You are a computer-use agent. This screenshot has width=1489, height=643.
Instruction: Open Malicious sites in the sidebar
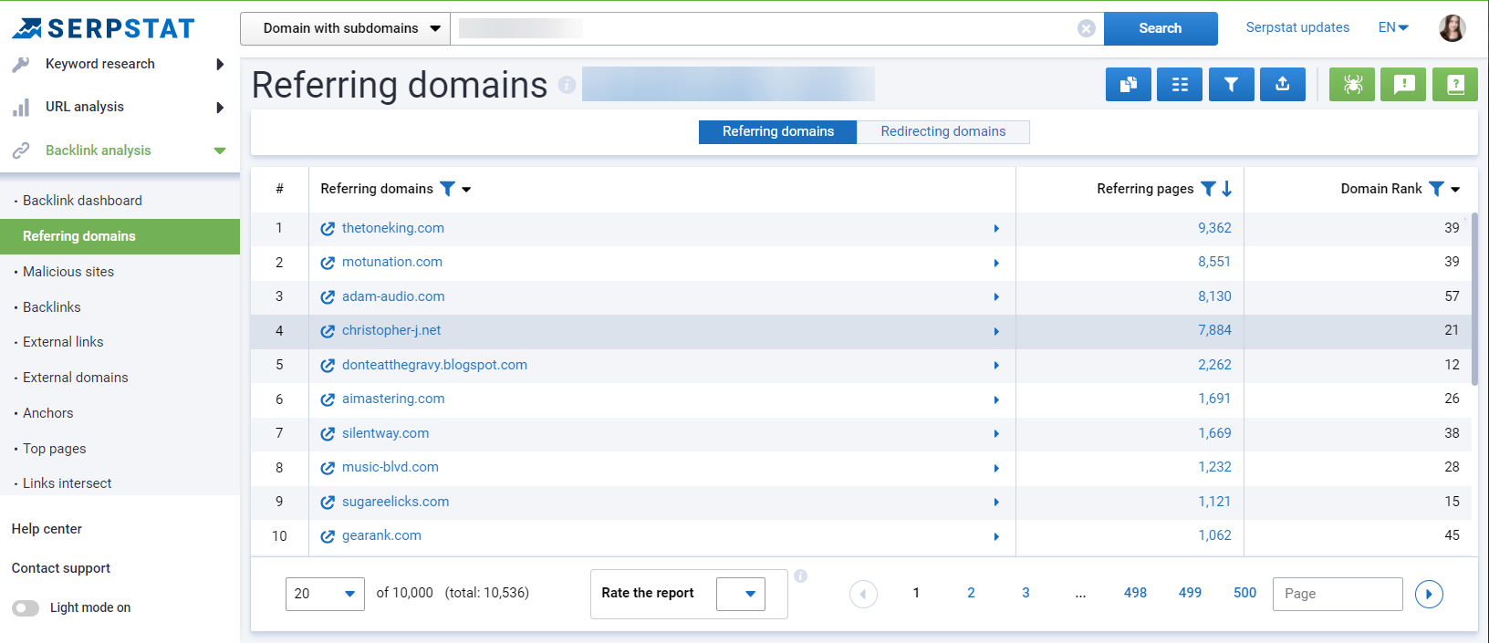68,272
